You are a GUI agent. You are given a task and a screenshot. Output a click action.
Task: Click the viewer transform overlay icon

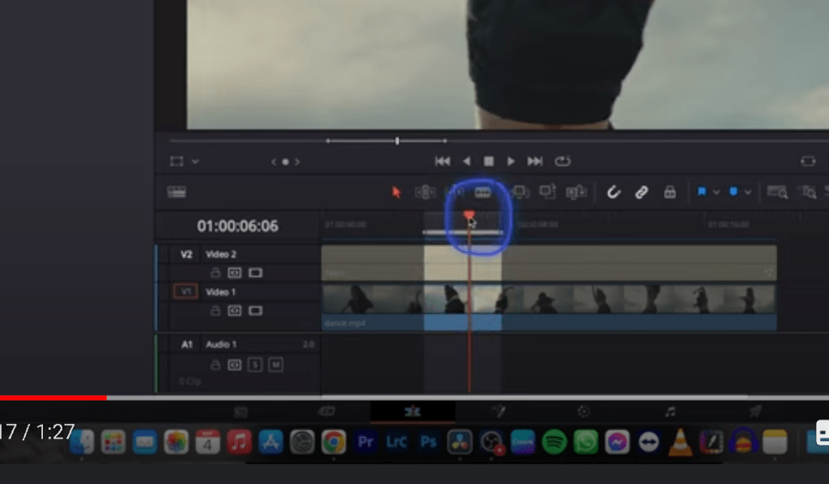[176, 161]
